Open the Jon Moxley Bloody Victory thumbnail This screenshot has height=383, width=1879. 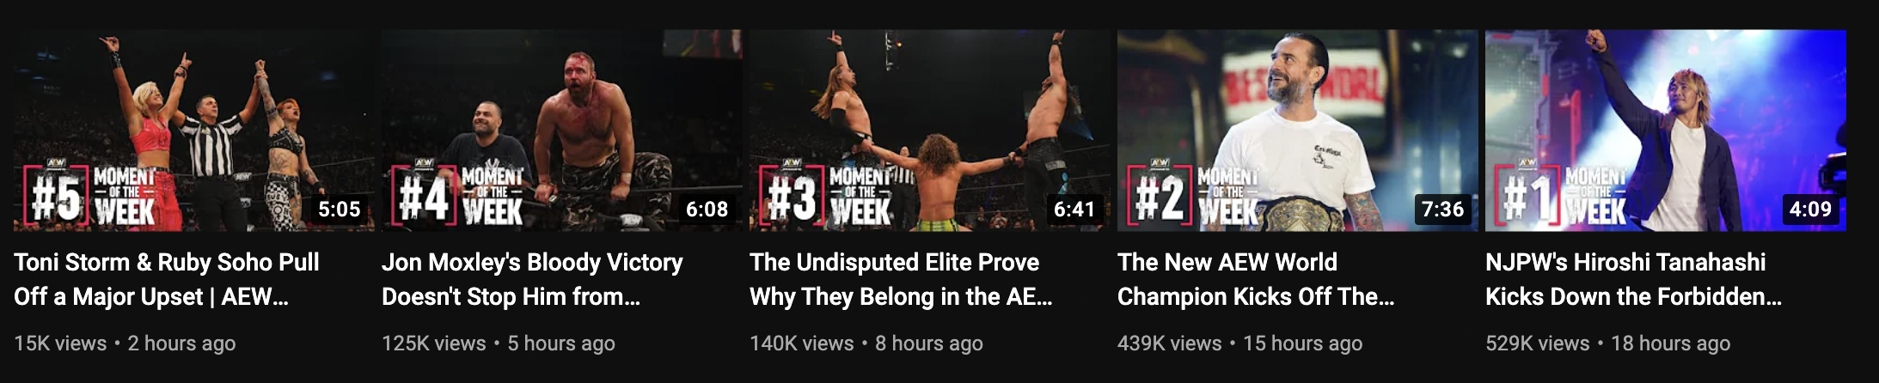click(x=562, y=131)
